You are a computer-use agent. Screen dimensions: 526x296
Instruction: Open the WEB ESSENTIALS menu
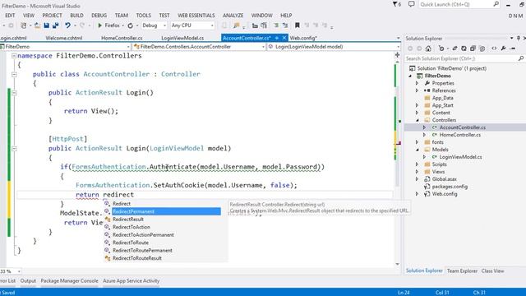coord(196,16)
